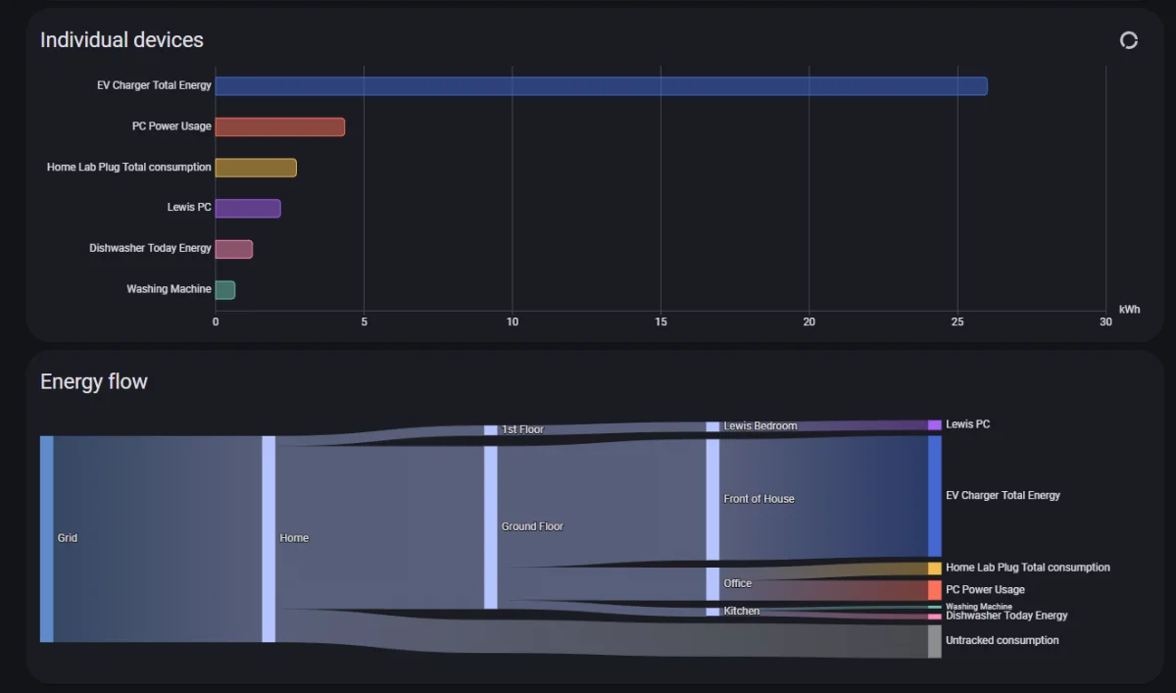Click the yellow Home Lab Plug node in the flow
The height and width of the screenshot is (693, 1176).
(x=935, y=569)
